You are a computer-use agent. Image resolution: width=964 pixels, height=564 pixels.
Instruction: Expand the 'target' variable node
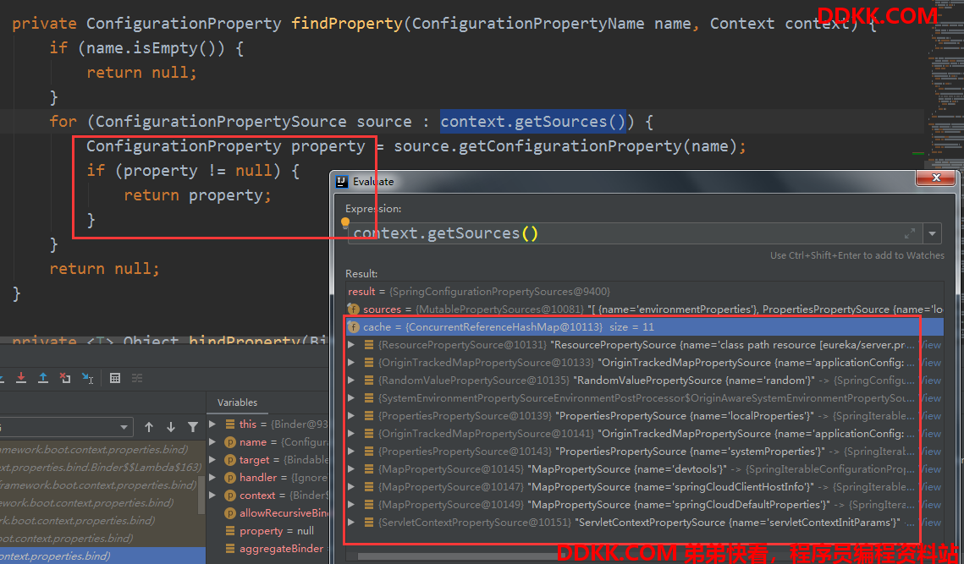point(212,459)
